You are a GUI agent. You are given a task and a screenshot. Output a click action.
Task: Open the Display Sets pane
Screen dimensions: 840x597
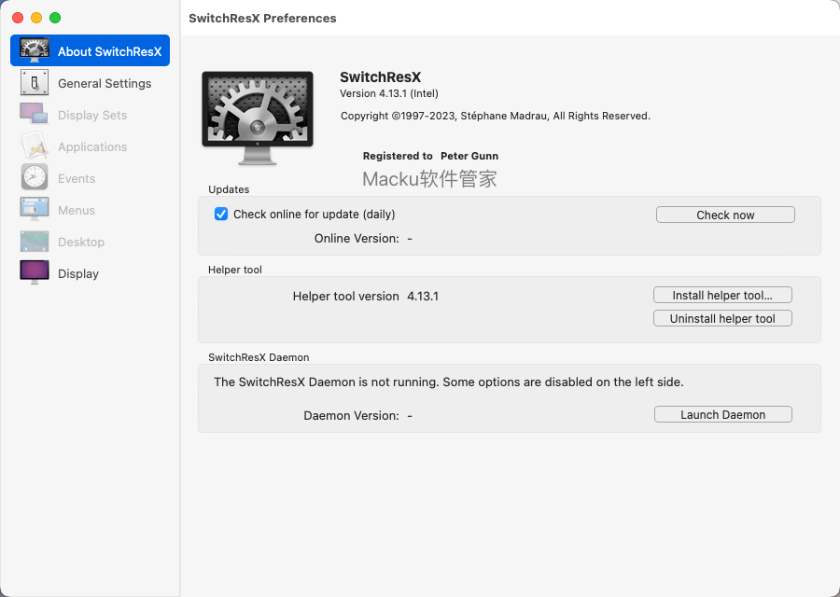pyautogui.click(x=92, y=115)
